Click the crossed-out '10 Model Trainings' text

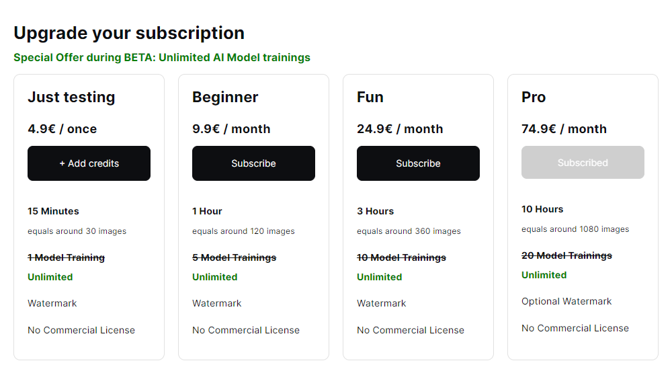click(401, 257)
